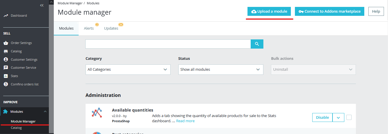Click the Stats bar chart icon

point(6,76)
